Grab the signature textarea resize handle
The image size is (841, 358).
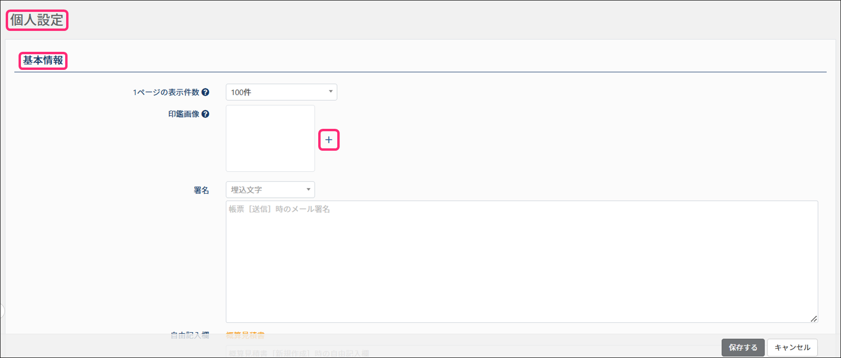click(x=813, y=319)
